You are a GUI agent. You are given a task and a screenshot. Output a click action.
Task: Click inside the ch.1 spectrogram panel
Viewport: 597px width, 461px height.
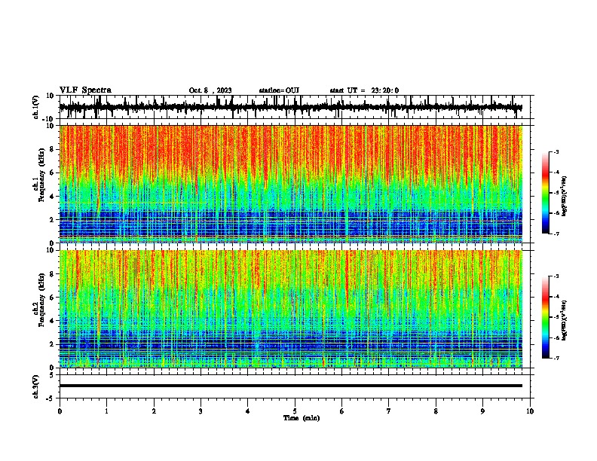click(x=291, y=184)
